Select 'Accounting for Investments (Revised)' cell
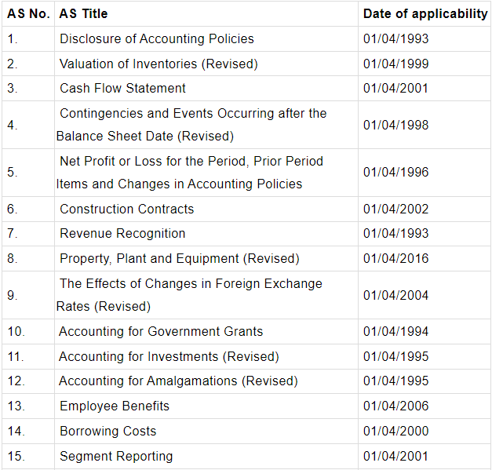Viewport: 492px width, 470px height. 169,356
